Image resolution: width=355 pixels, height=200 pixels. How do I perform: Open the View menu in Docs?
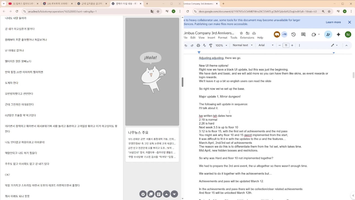pyautogui.click(x=202, y=38)
